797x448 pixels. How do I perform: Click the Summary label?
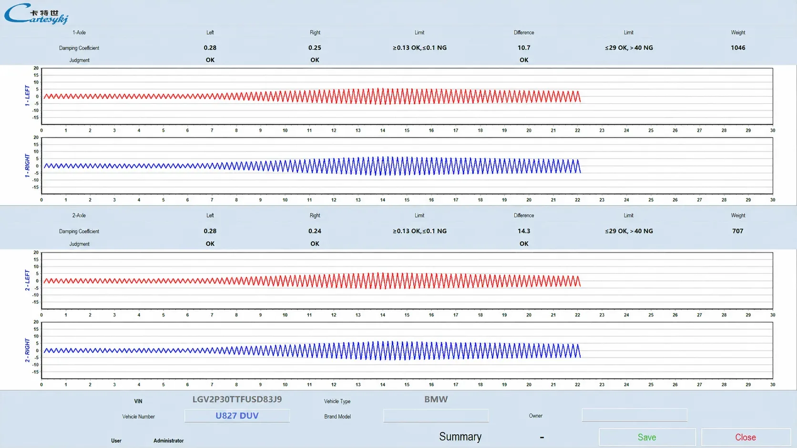pos(460,437)
